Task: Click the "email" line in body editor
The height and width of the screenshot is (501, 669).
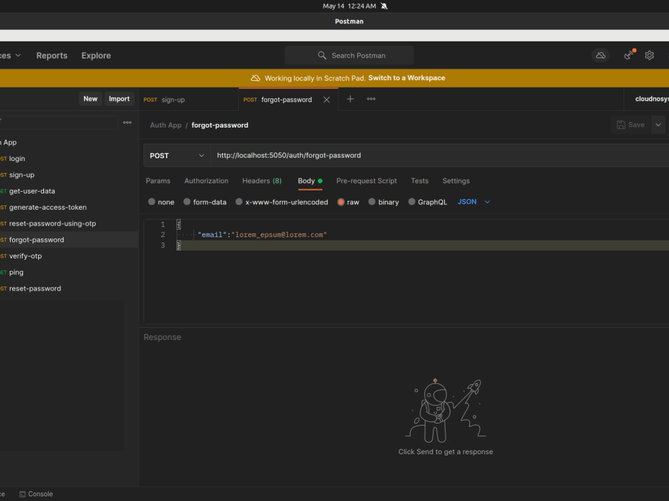Action: click(262, 234)
